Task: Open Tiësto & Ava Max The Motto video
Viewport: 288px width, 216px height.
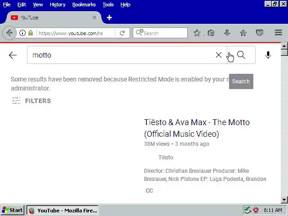Action: [197, 128]
